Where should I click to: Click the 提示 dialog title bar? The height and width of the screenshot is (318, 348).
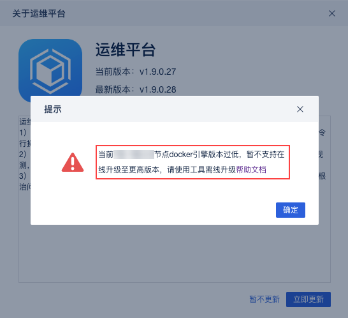[x=175, y=109]
